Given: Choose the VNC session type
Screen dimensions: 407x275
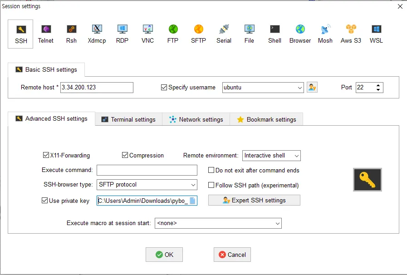Looking at the screenshot, I should pos(148,34).
